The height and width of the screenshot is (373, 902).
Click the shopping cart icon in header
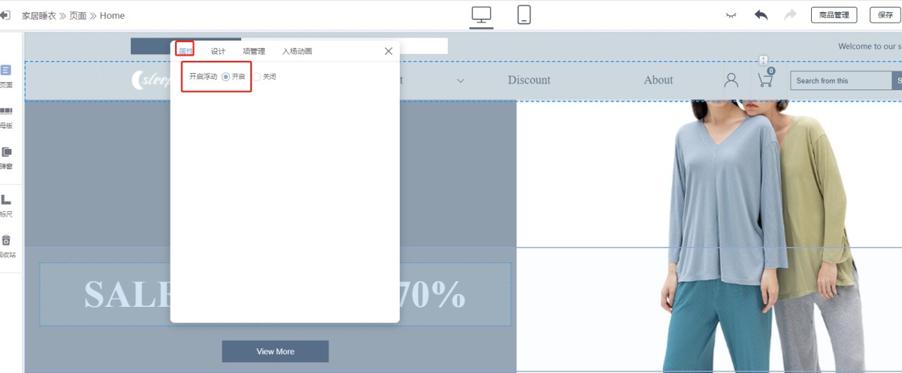click(765, 80)
